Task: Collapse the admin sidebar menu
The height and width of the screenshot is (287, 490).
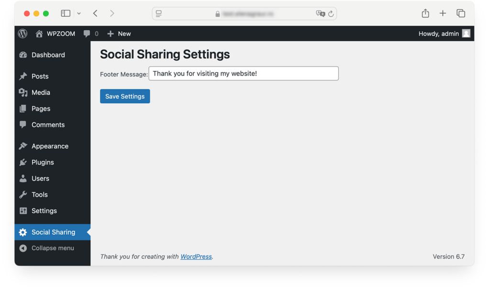Action: coord(53,248)
